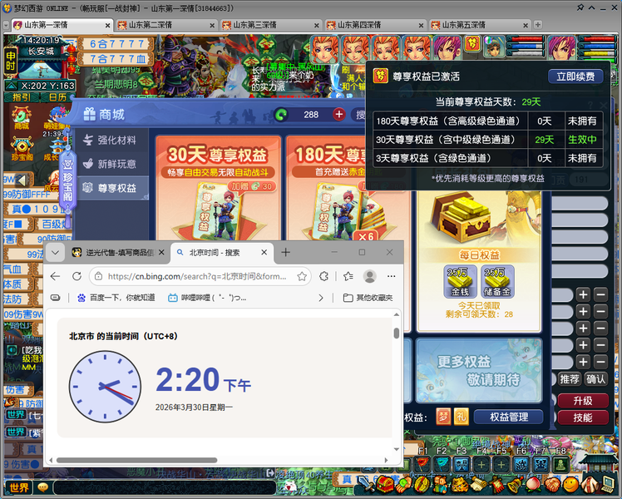Open the orange smiley face icon
This screenshot has height=499, width=622.
coord(571,483)
